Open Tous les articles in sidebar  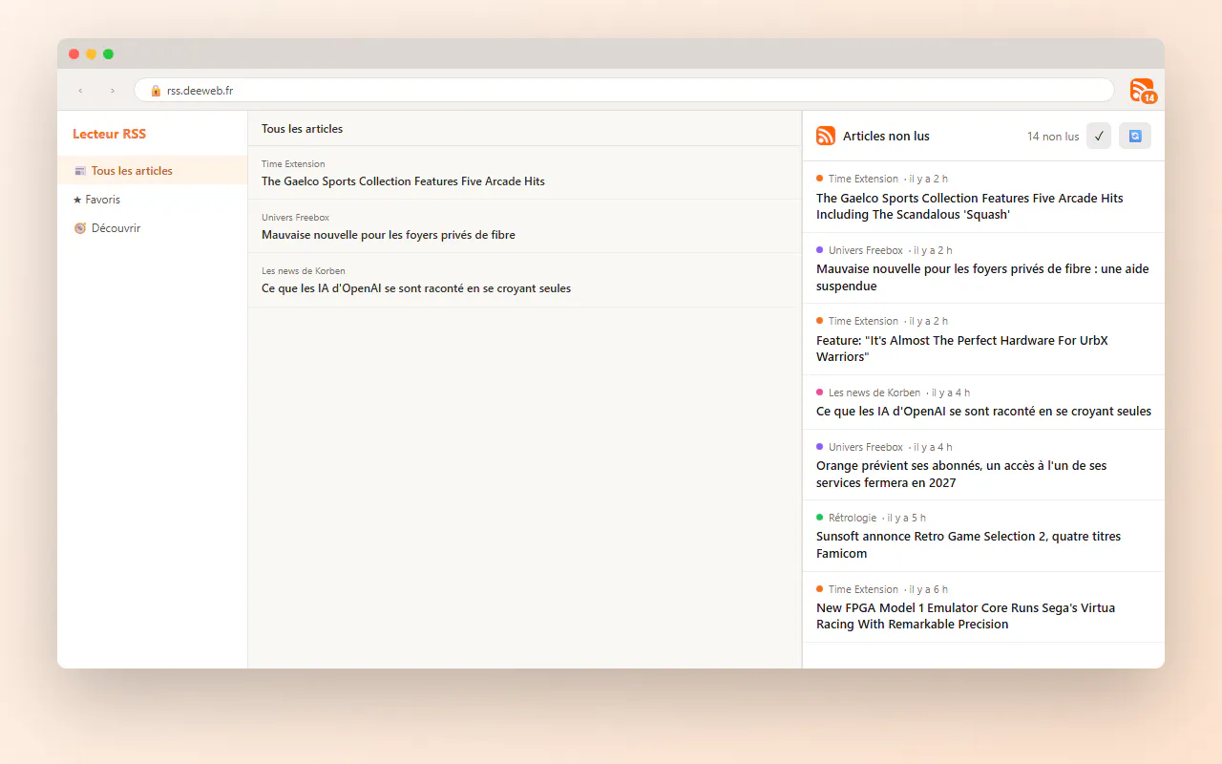point(152,171)
